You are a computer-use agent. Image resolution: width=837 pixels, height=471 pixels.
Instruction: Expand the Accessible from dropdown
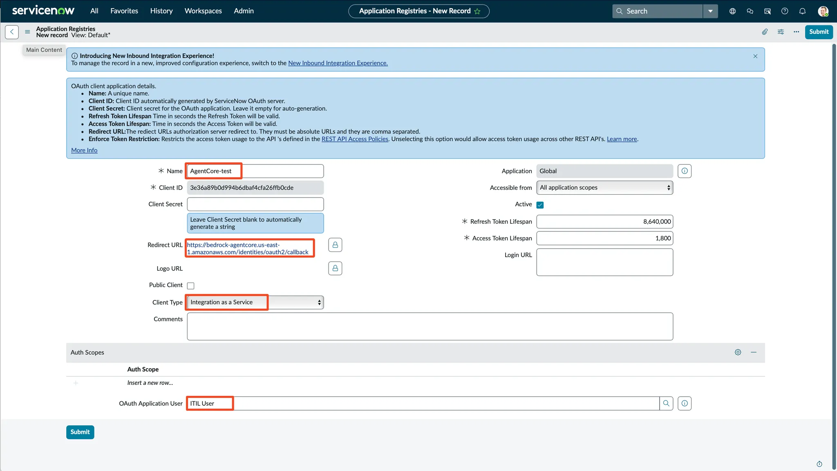pyautogui.click(x=604, y=188)
